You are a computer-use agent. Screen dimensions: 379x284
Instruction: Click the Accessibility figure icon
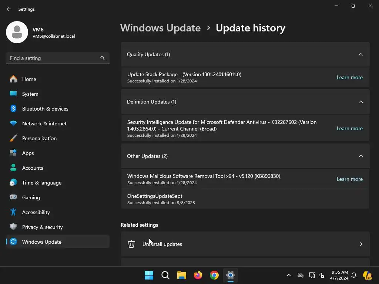pyautogui.click(x=13, y=212)
